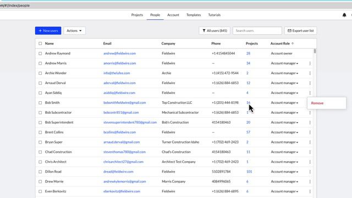Image resolution: width=352 pixels, height=198 pixels.
Task: Select Andrew Raymond's checkbox
Action: tap(40, 53)
